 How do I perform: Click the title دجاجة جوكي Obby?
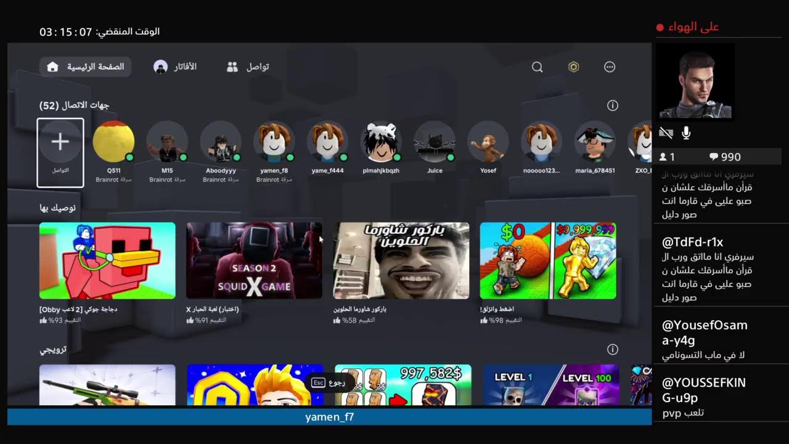click(x=78, y=309)
